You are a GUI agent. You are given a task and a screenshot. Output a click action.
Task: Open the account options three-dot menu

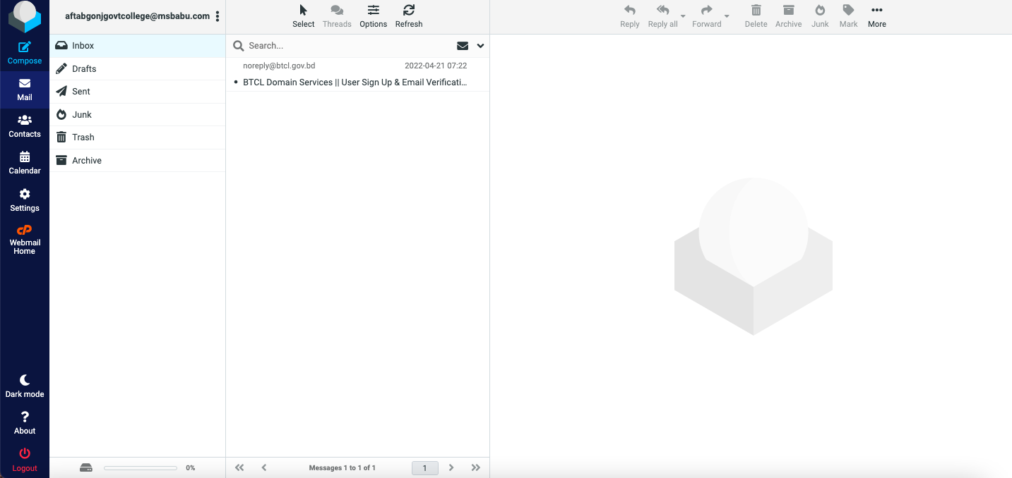(218, 16)
